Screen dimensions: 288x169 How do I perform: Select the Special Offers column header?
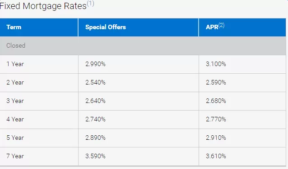[x=138, y=27]
